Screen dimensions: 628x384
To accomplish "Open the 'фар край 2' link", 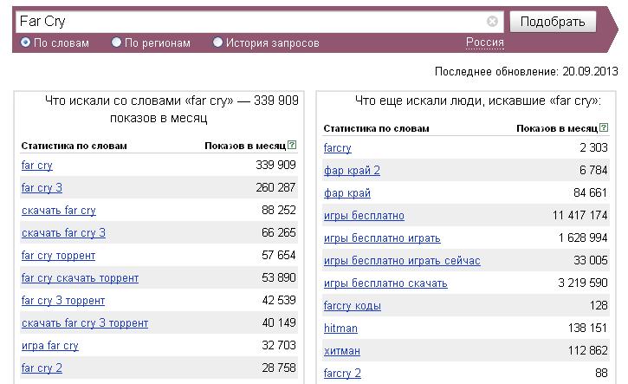I will tap(352, 171).
